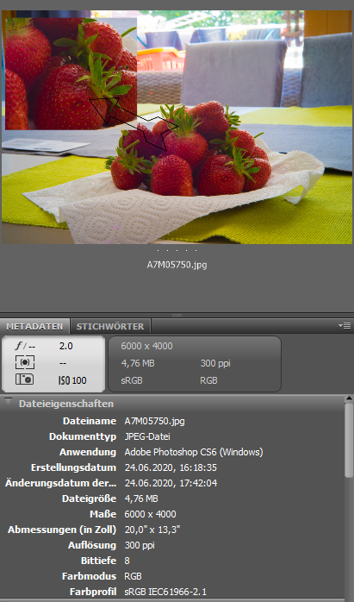Select the Dokumenttyp row value JPEG-Datei
The image size is (354, 602).
coord(147,437)
